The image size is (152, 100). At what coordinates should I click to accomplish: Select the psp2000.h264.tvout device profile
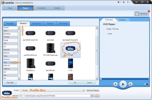click(30, 50)
